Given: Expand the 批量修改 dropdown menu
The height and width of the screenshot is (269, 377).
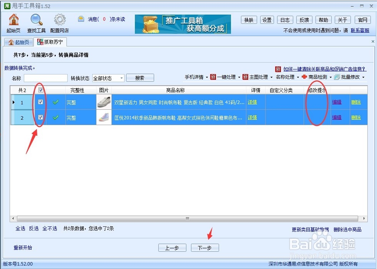Looking at the screenshot, I should (363, 78).
